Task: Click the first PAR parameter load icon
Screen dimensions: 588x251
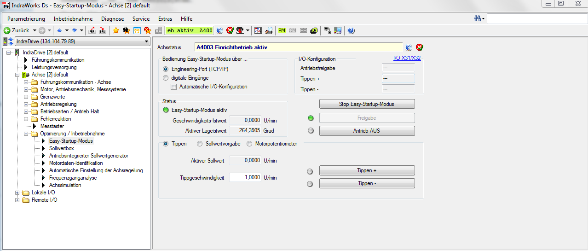Action: [x=92, y=30]
